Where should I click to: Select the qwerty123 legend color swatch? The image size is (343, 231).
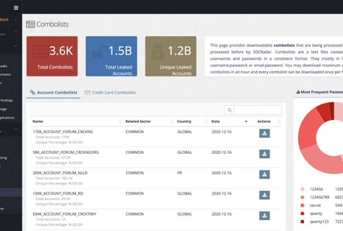pyautogui.click(x=302, y=221)
